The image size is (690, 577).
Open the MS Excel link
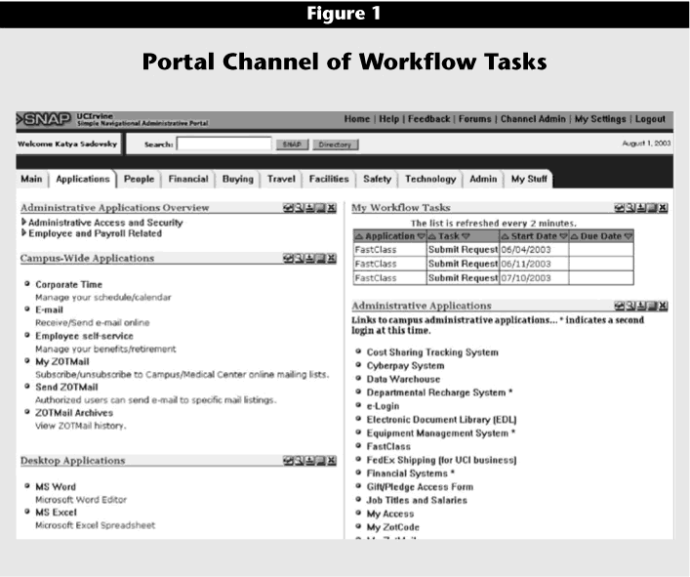[56, 513]
